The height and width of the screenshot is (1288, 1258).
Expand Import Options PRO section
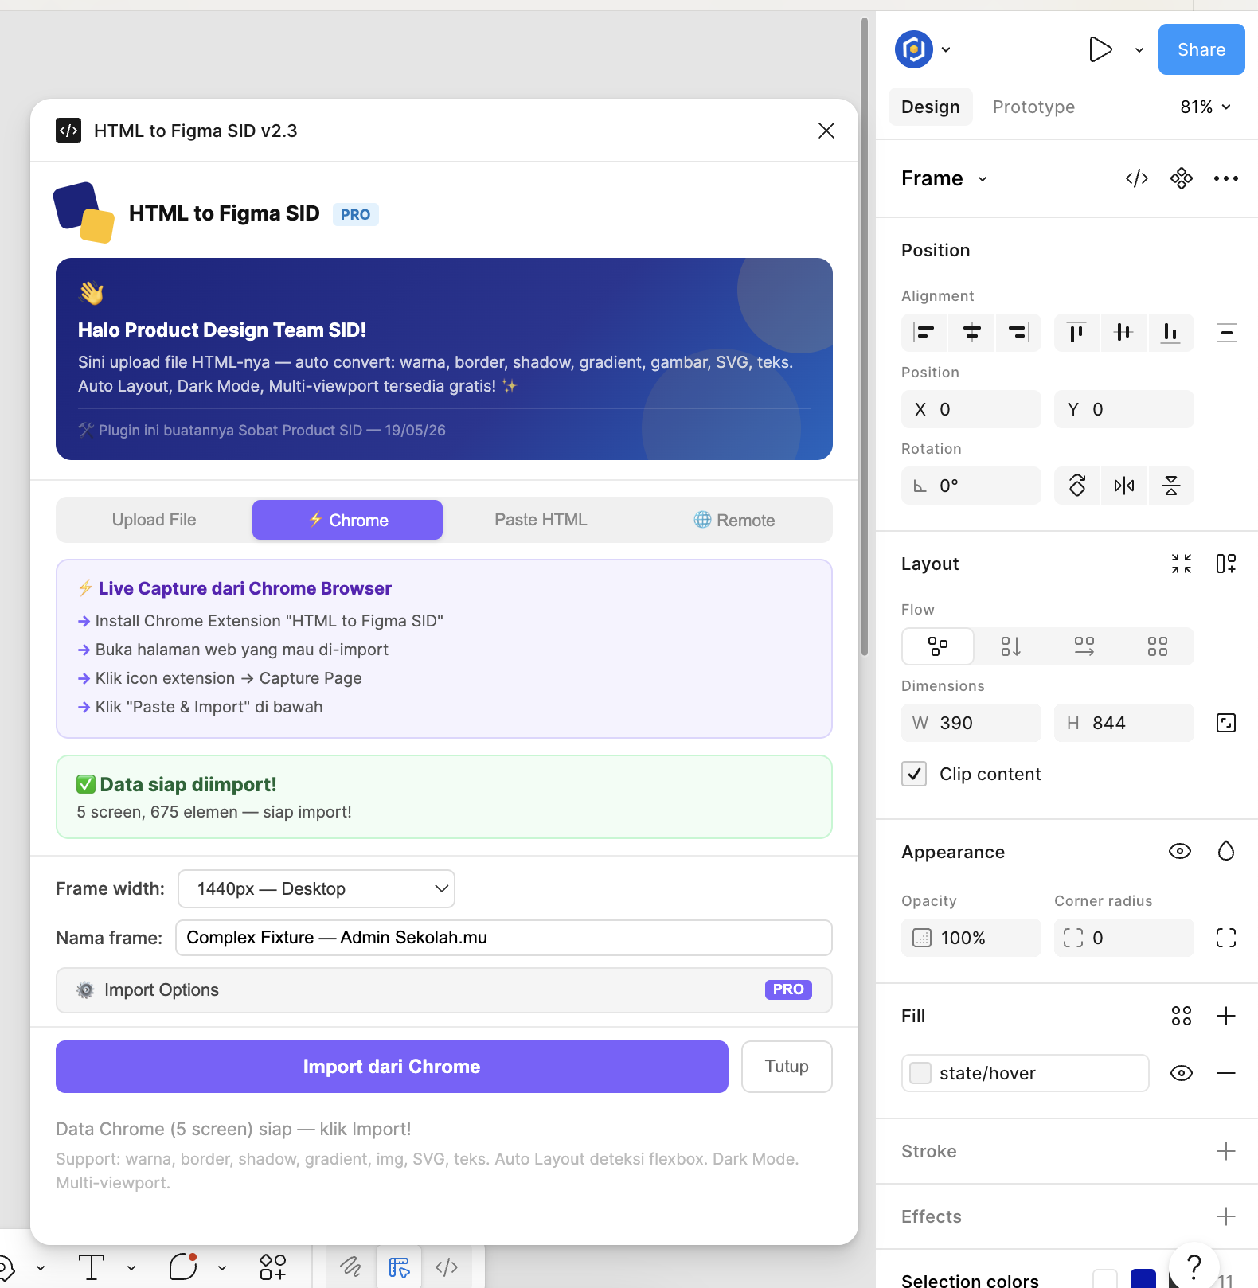click(x=444, y=989)
